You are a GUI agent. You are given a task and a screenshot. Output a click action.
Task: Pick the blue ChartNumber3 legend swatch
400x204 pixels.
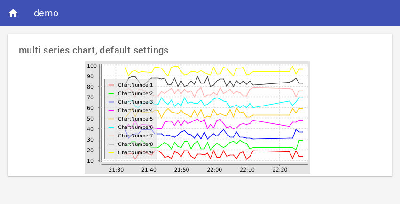coord(111,102)
